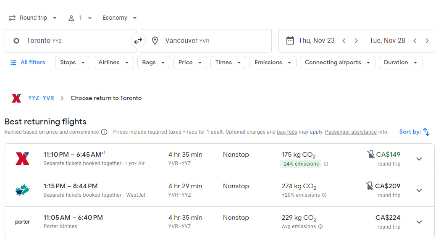Click the swap origin and destination icon

click(138, 41)
